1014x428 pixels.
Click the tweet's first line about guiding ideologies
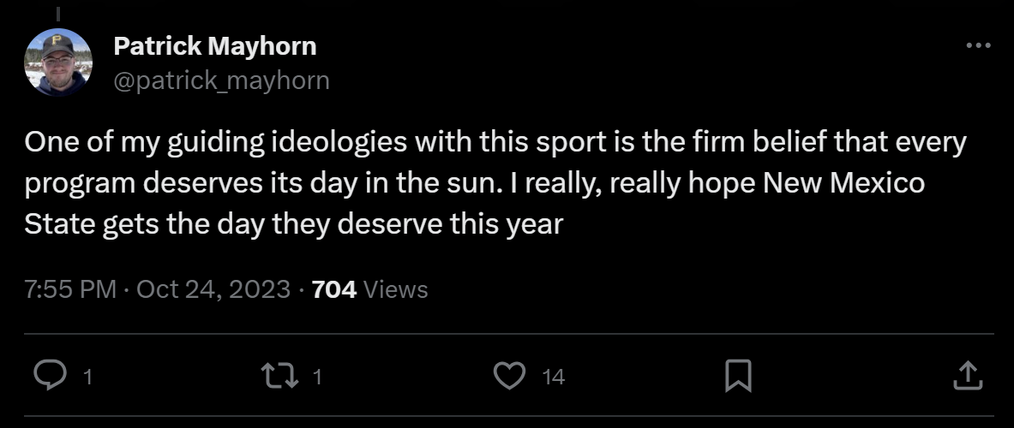(495, 143)
